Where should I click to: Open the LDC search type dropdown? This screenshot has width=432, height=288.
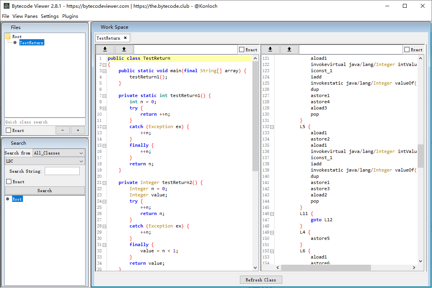click(x=45, y=161)
